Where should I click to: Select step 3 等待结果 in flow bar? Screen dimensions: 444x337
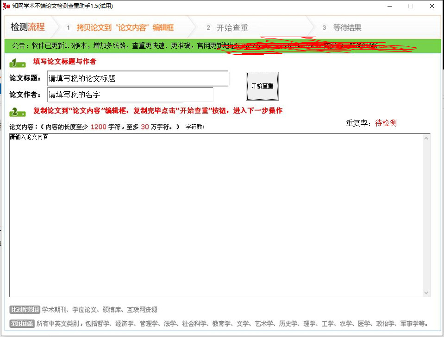click(x=342, y=27)
